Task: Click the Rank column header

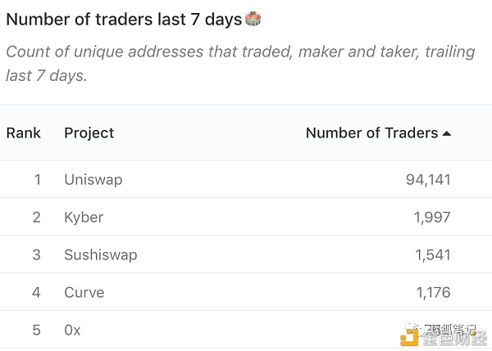Action: coord(24,133)
